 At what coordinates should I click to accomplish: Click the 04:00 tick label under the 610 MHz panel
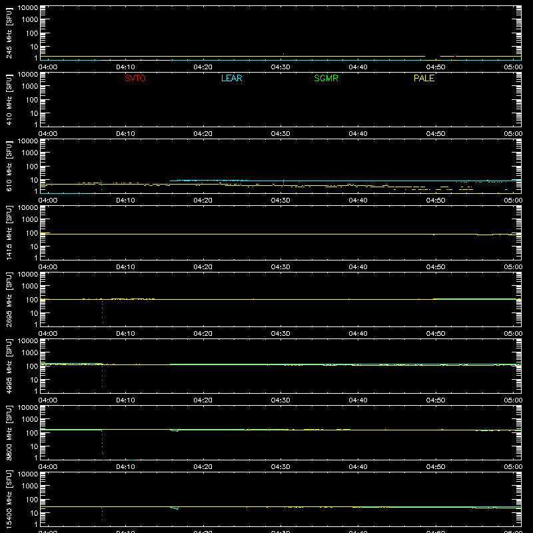[48, 201]
